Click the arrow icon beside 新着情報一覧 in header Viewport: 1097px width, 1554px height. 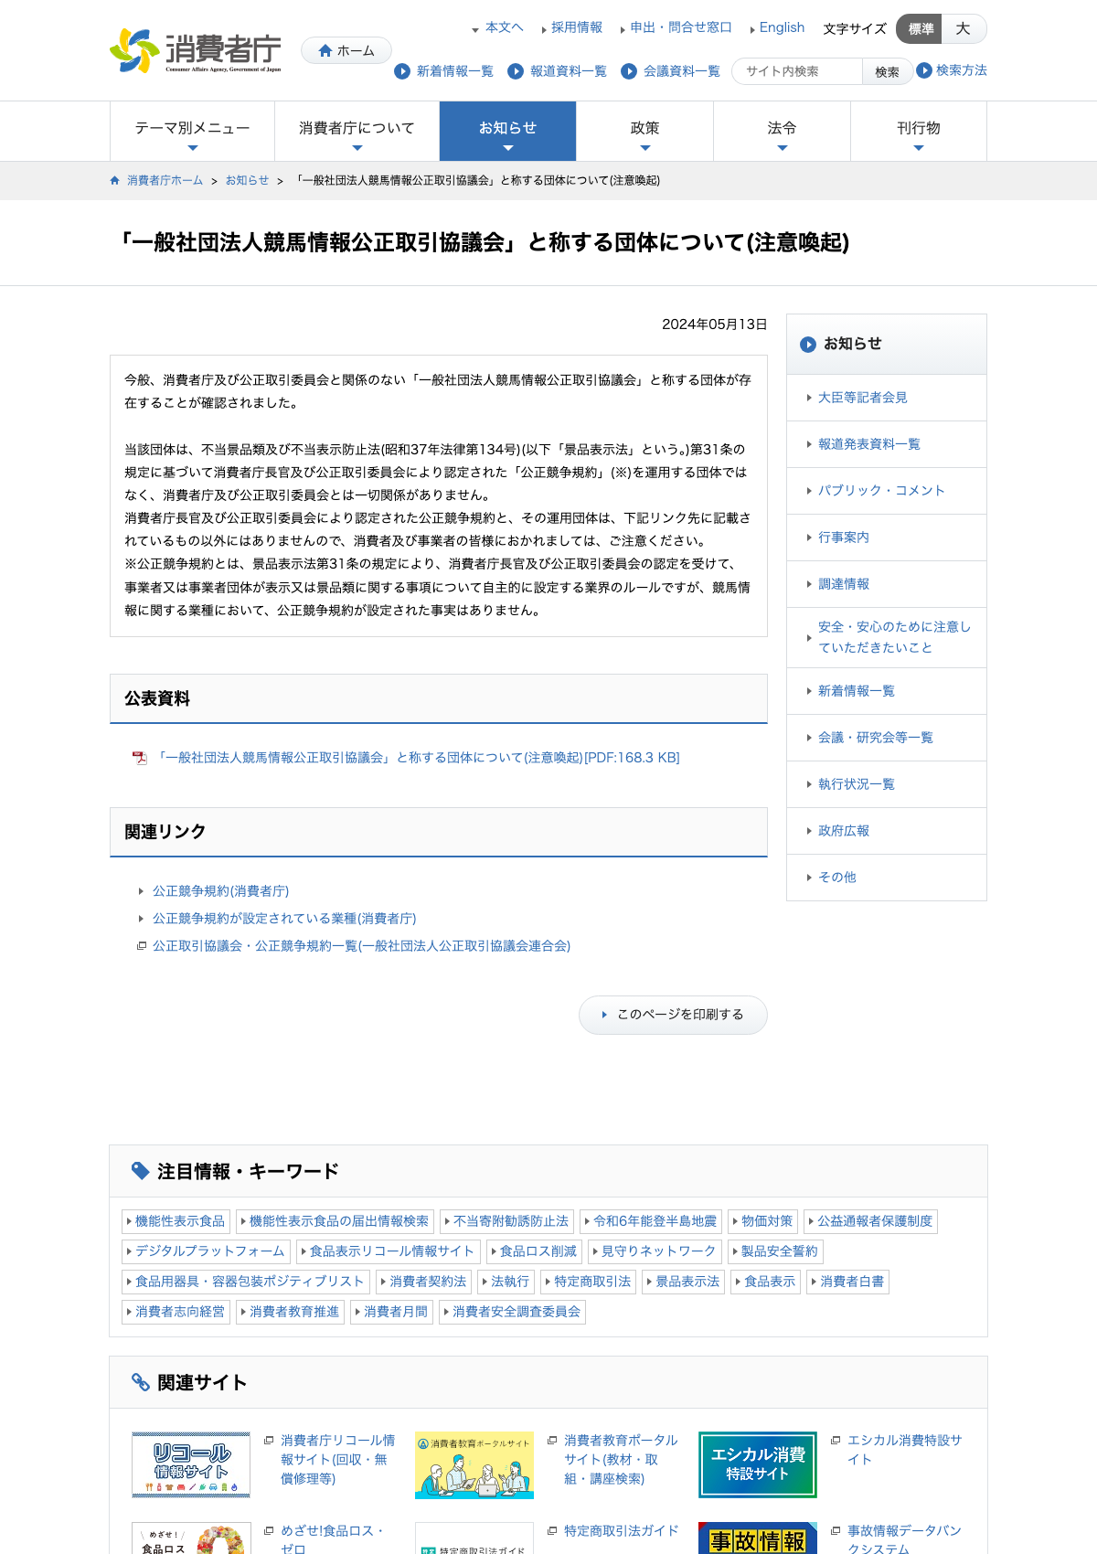pos(402,71)
